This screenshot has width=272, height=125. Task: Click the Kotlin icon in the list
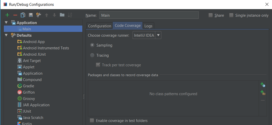(19, 123)
